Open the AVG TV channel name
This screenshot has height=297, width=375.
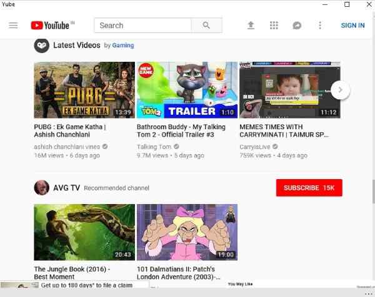(66, 188)
